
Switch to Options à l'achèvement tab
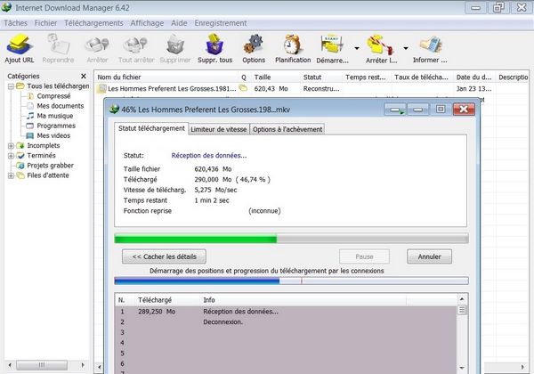(287, 129)
